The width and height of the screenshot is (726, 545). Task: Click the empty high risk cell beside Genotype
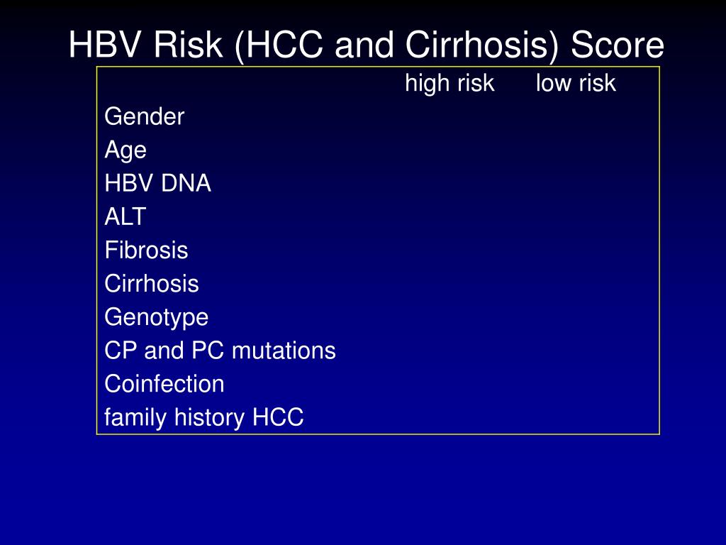click(x=449, y=317)
